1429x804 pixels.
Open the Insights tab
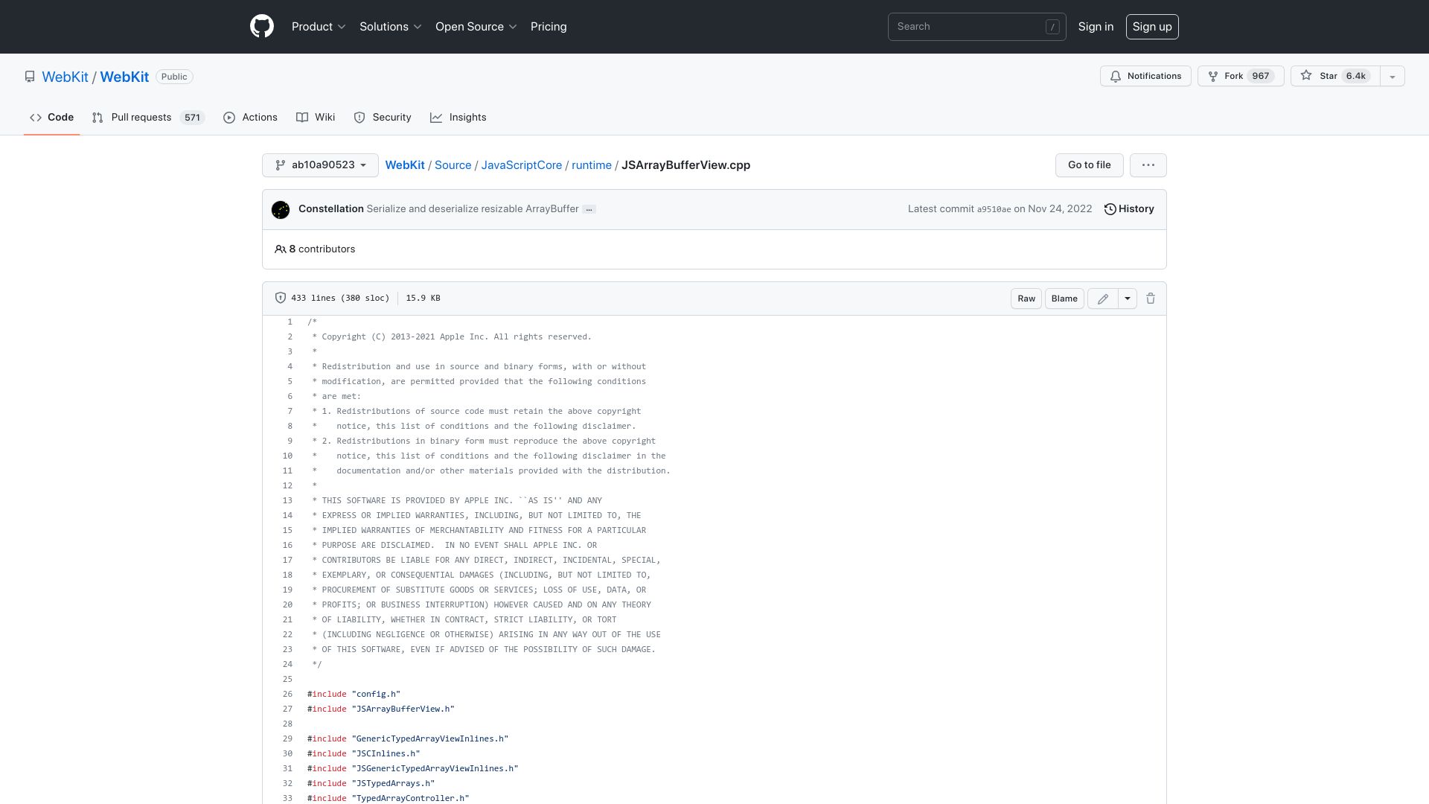(458, 118)
